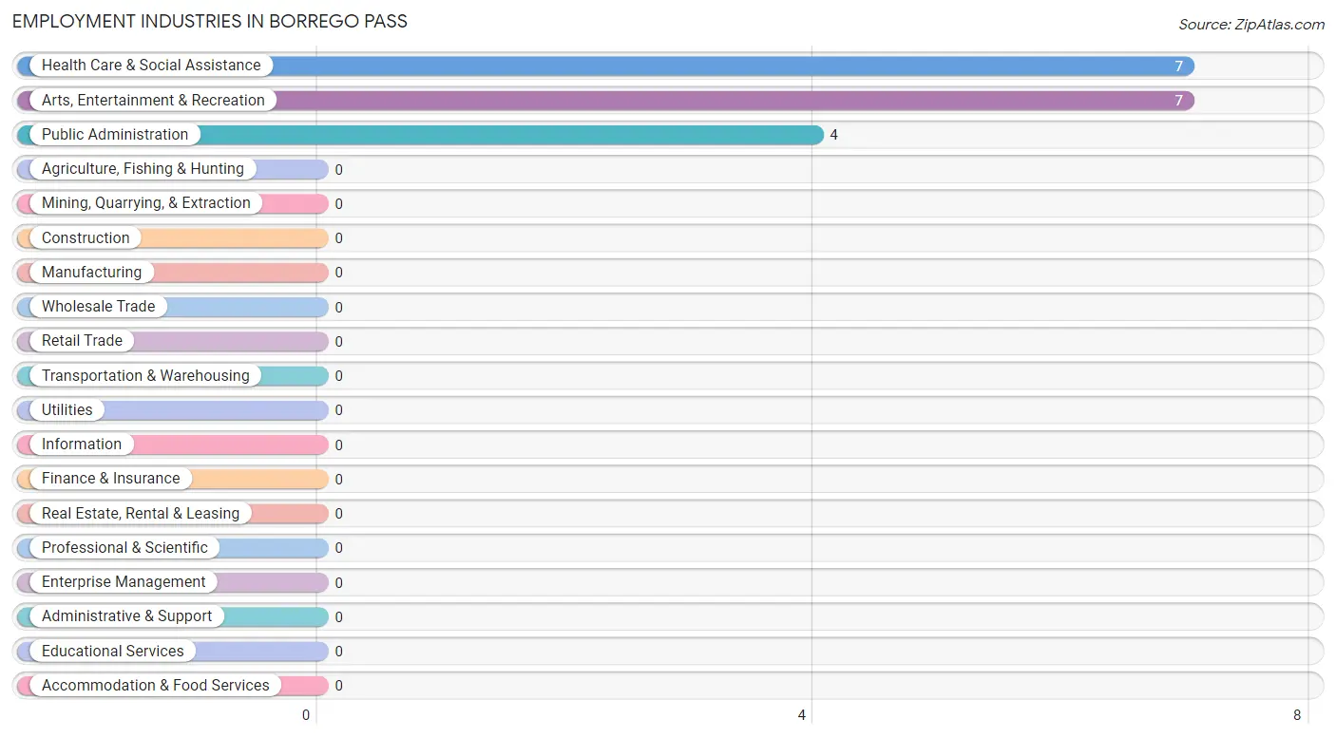Select the Transportation & Warehousing label
Screen dimensions: 1336x738
coord(145,375)
